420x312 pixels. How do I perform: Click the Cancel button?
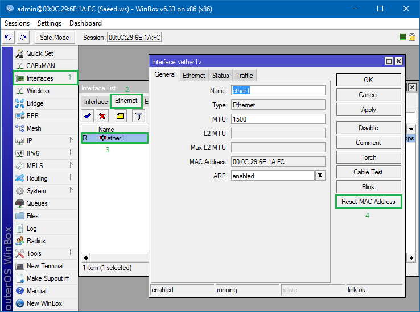pos(368,95)
